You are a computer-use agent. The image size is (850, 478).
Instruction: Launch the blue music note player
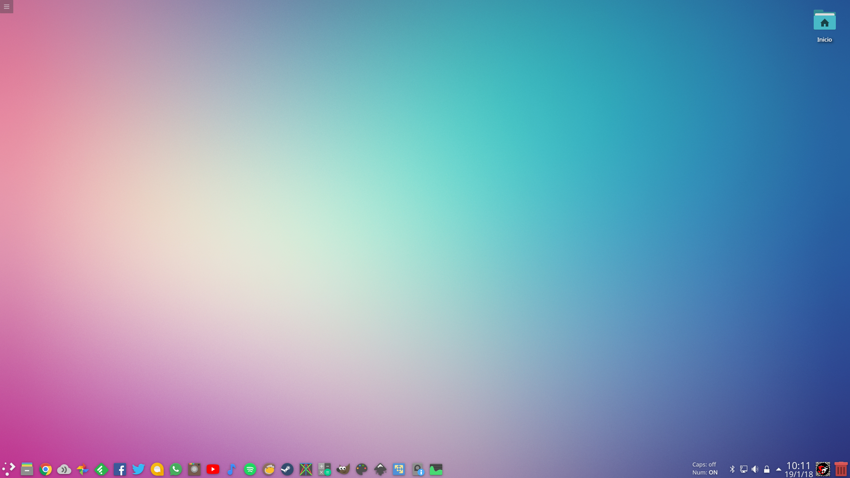click(x=232, y=469)
